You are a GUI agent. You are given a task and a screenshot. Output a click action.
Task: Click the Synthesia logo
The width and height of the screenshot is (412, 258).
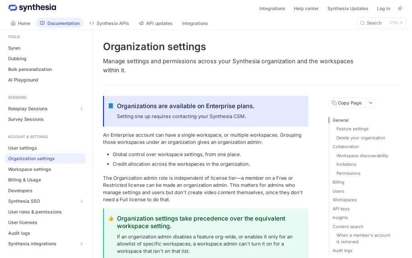tap(32, 8)
